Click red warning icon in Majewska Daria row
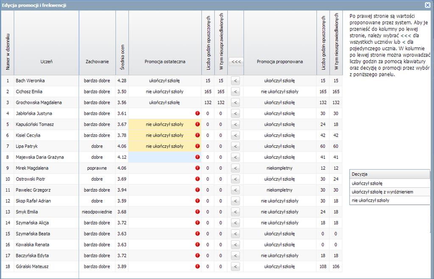 198,157
